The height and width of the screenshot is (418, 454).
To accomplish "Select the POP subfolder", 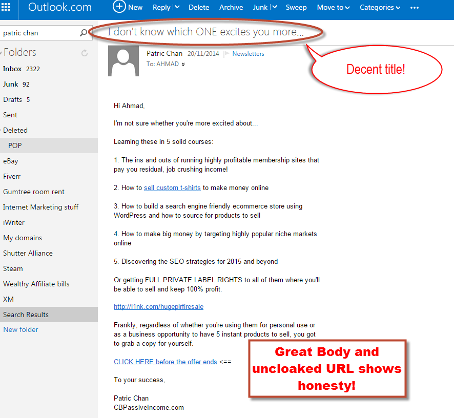I will click(49, 145).
